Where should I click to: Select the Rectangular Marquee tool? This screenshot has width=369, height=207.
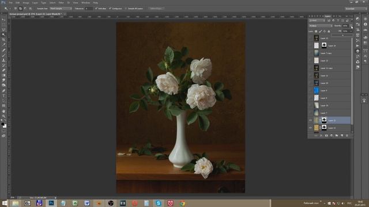(3, 25)
